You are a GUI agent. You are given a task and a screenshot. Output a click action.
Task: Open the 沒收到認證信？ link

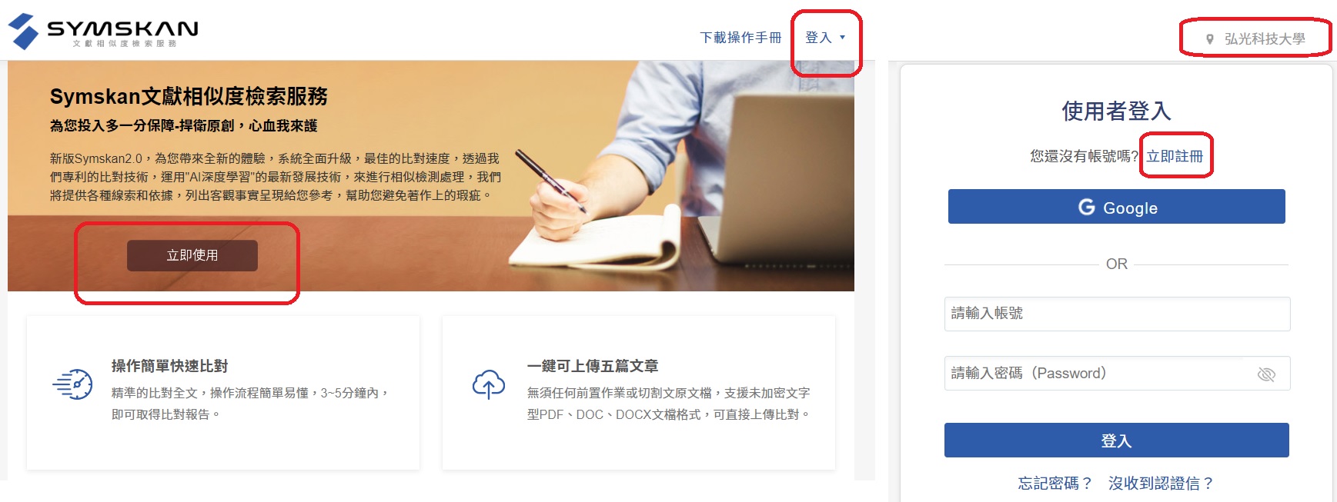click(1162, 483)
